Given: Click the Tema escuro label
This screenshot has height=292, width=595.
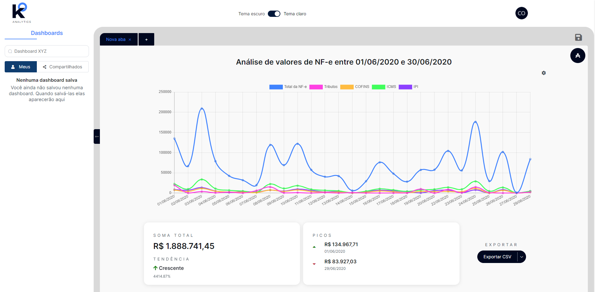Looking at the screenshot, I should [x=252, y=14].
